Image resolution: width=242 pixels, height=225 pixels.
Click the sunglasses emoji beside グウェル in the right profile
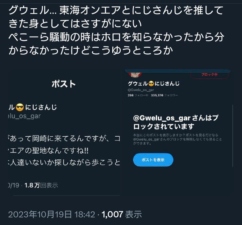(x=151, y=84)
